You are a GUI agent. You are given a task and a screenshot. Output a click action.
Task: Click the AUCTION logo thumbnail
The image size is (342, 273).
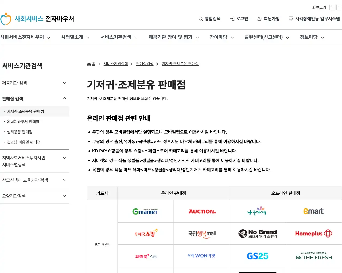202,211
